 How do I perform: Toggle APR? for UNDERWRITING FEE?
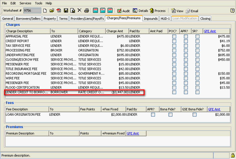pyautogui.click(x=186, y=55)
